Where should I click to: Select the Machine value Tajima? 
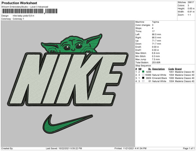(x=155, y=22)
